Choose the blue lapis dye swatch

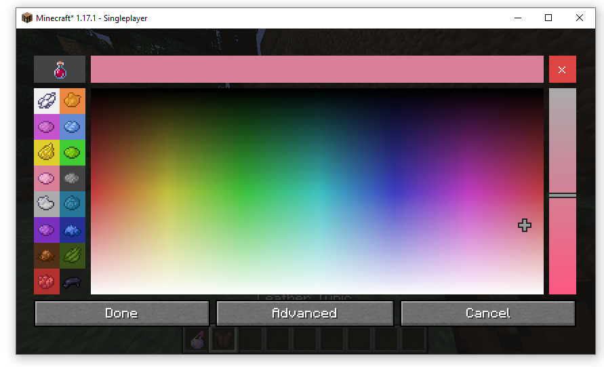(x=73, y=230)
